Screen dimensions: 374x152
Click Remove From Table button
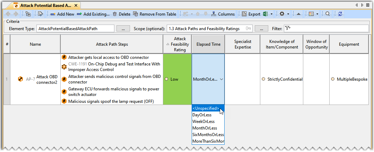tap(155, 14)
